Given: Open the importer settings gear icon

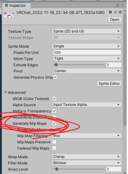Looking at the screenshot, I should click(120, 12).
